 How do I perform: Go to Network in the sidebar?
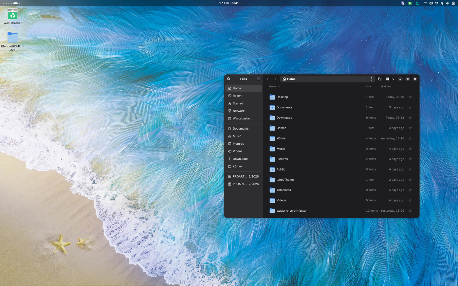[239, 111]
